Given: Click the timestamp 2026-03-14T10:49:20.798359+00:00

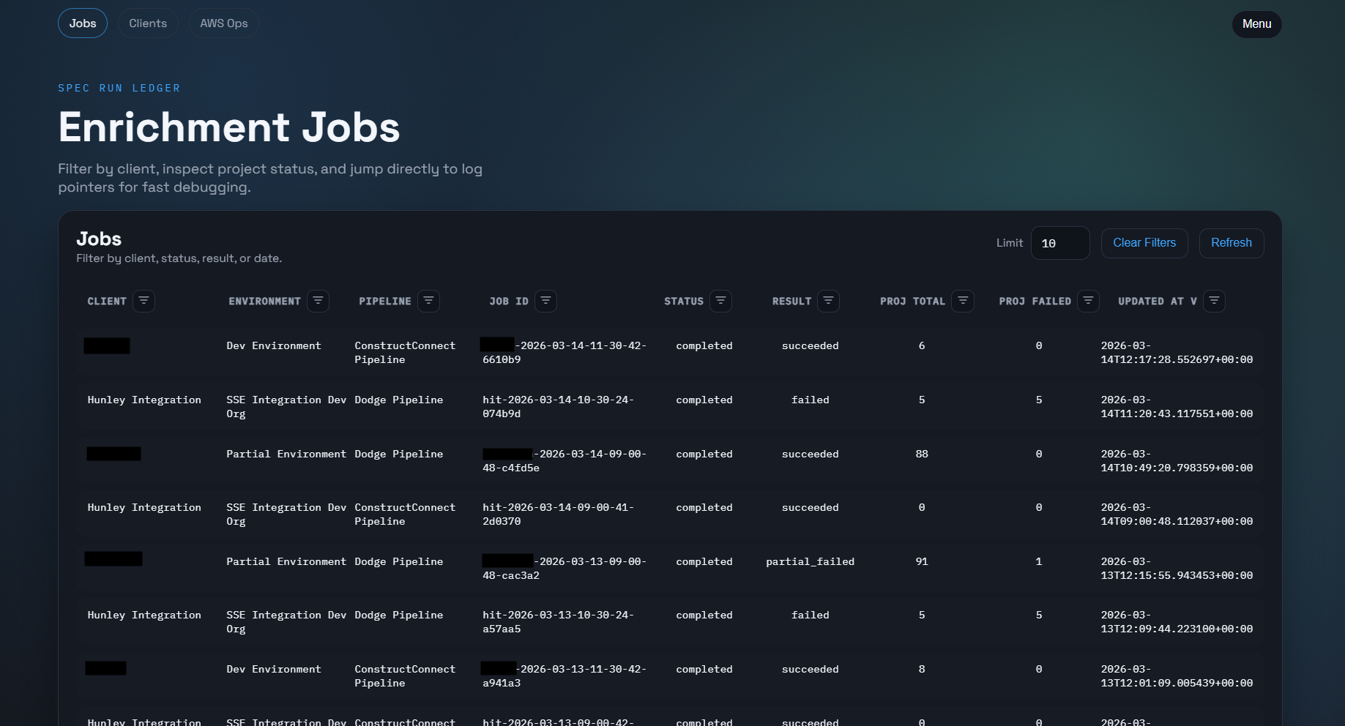Looking at the screenshot, I should pos(1177,461).
